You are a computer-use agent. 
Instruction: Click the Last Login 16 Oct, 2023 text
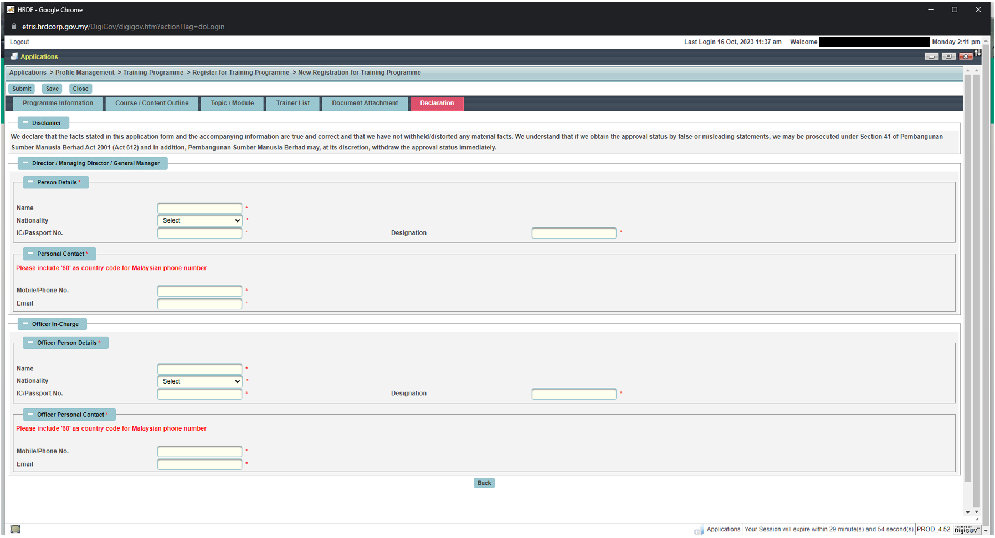(x=733, y=42)
